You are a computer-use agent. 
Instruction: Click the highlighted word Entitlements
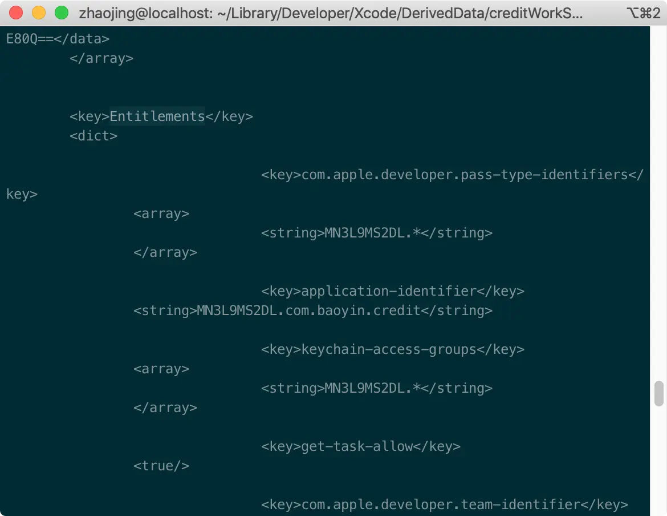point(157,116)
